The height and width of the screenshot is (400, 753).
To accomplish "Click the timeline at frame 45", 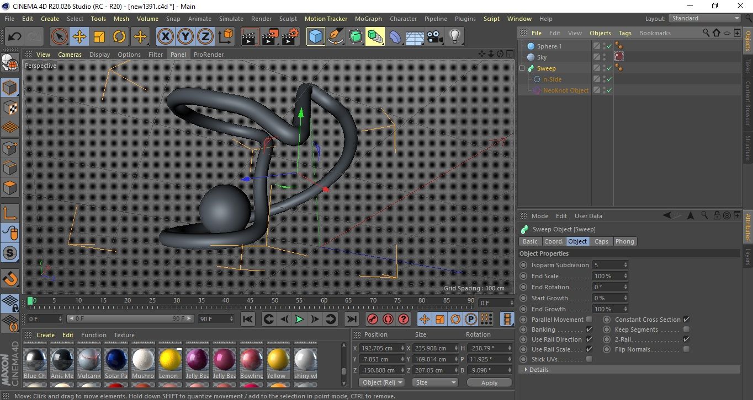I will (x=250, y=301).
